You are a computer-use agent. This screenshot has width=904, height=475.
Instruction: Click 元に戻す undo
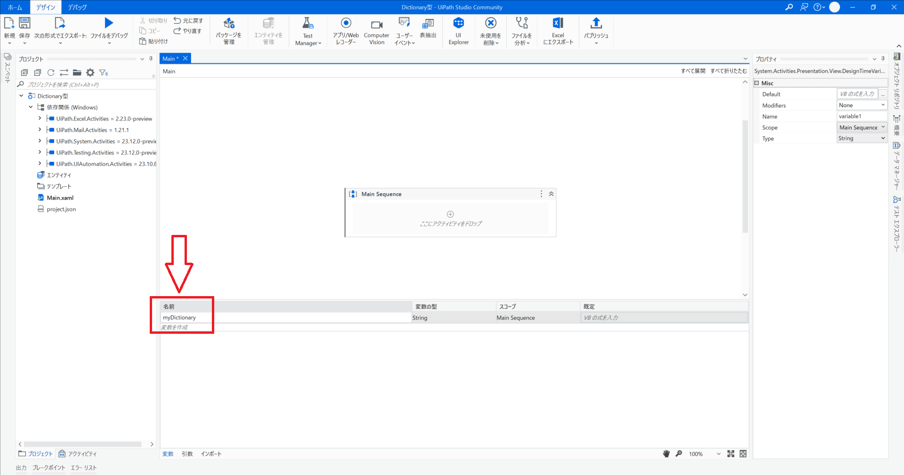(x=188, y=21)
